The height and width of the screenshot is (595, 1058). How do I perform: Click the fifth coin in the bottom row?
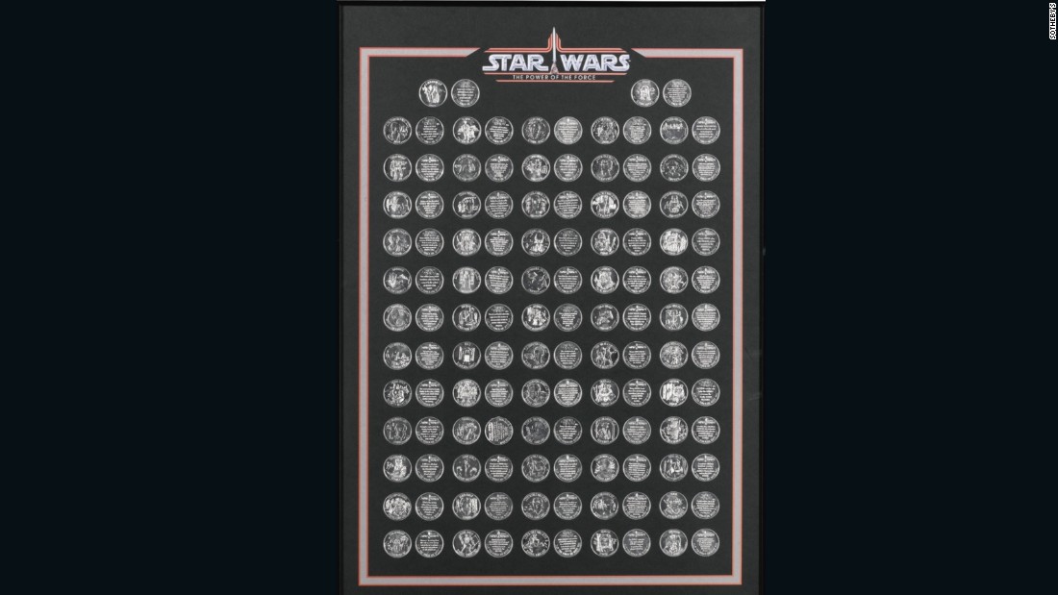coord(536,543)
